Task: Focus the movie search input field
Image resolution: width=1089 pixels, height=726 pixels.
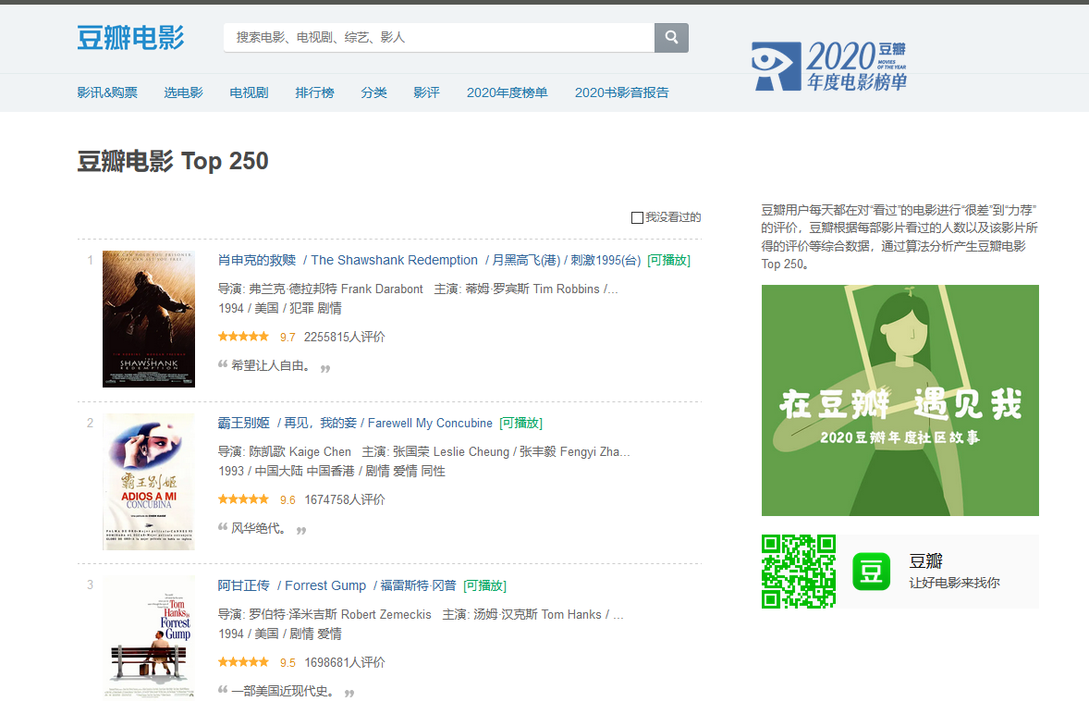Action: click(439, 38)
